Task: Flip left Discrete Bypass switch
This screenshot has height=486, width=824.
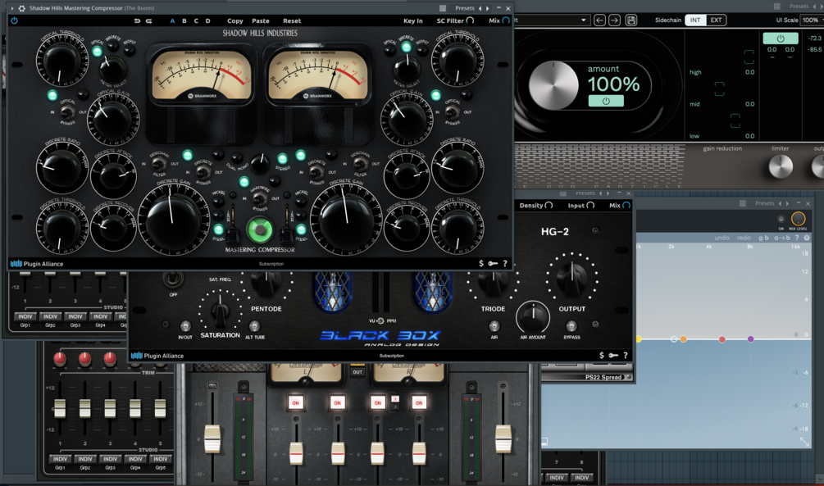Action: pos(203,171)
